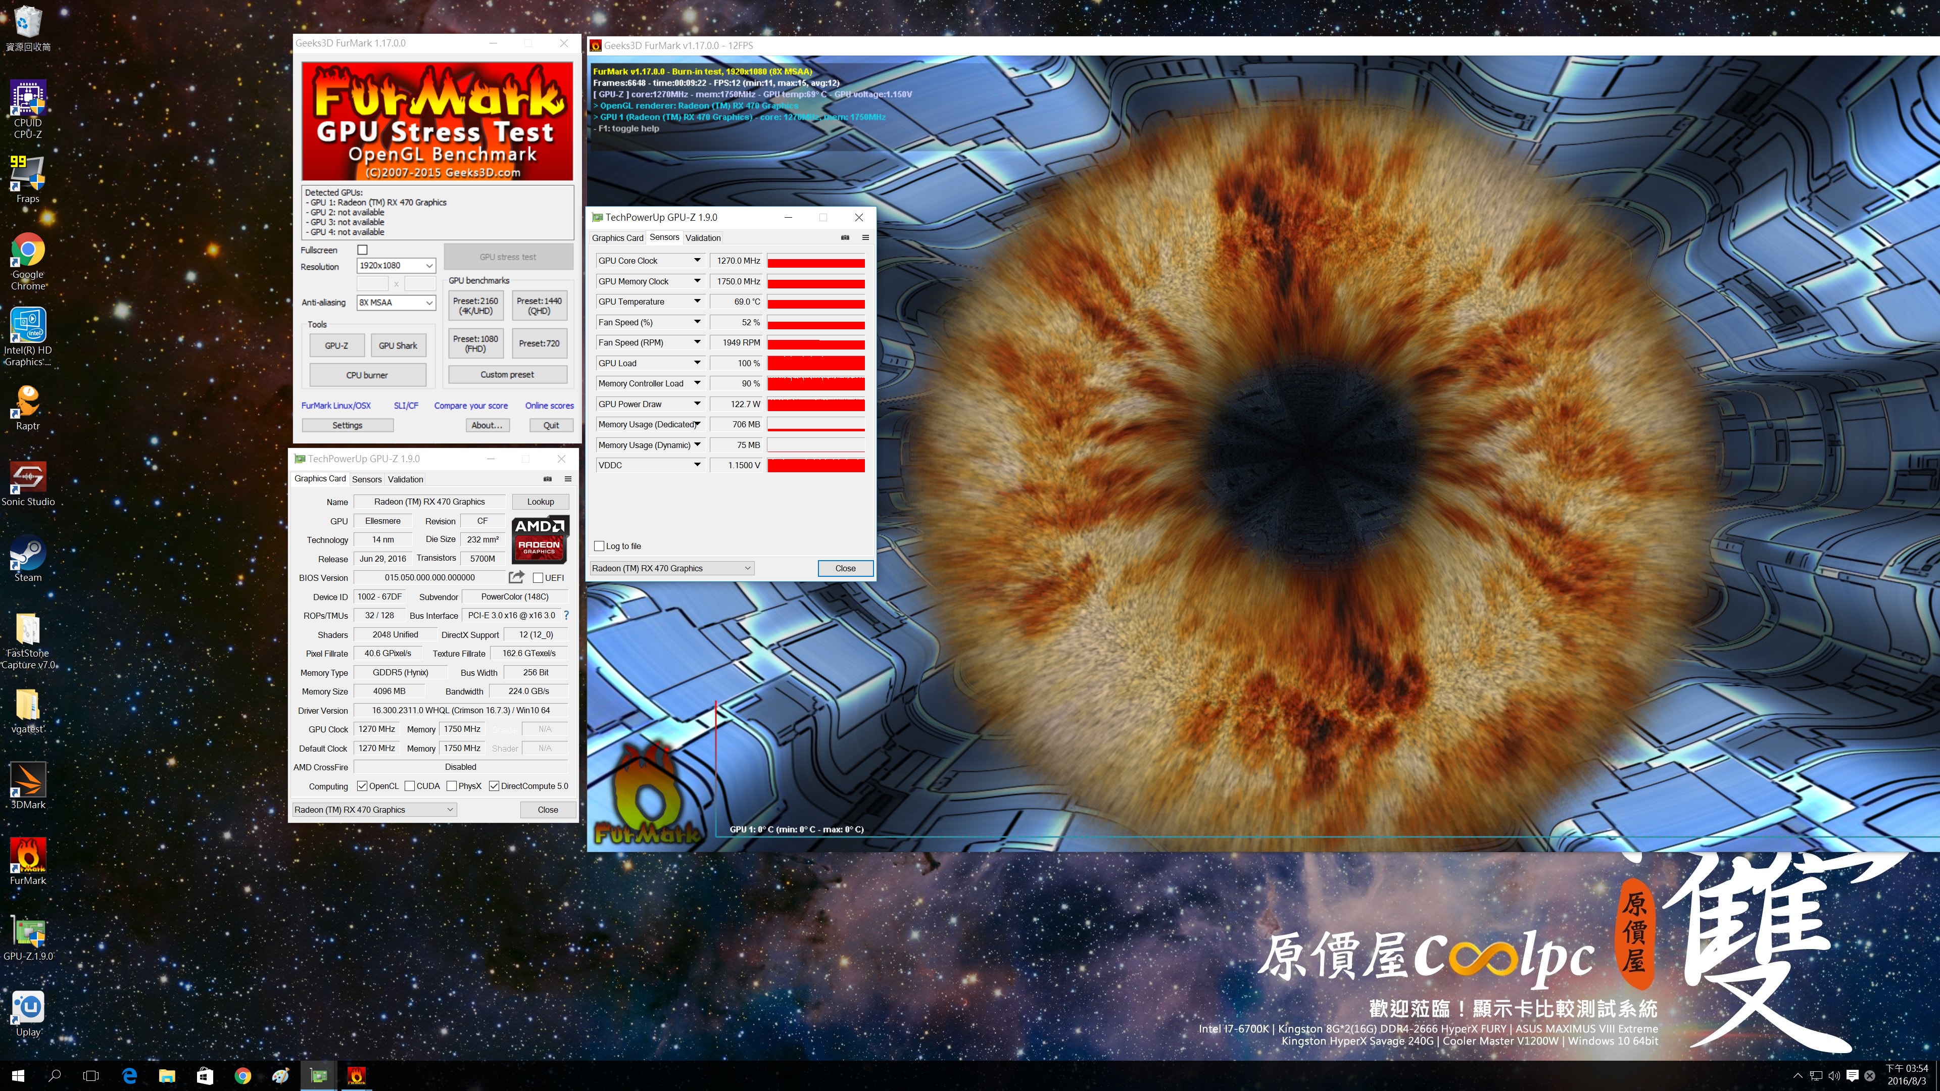
Task: Click the GPU Load red sensor graph
Action: 815,363
